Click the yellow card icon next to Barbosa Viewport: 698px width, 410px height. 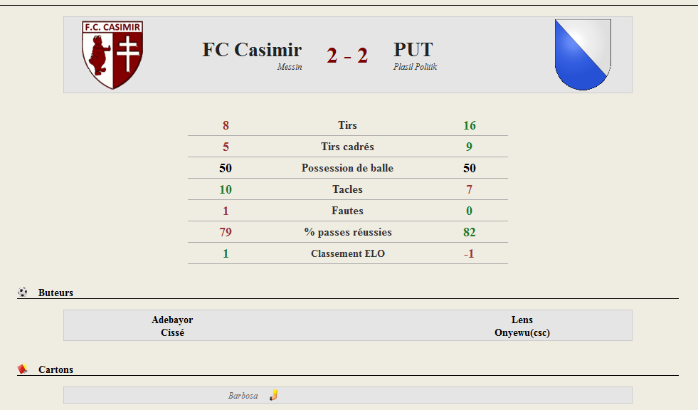pos(273,395)
